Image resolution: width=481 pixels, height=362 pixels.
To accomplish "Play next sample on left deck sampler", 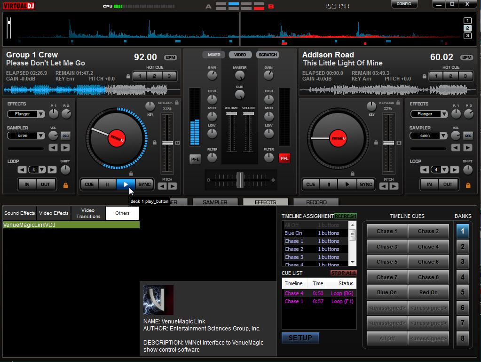I will [x=65, y=148].
